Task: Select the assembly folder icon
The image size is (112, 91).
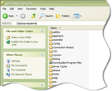Action: tap(51, 40)
